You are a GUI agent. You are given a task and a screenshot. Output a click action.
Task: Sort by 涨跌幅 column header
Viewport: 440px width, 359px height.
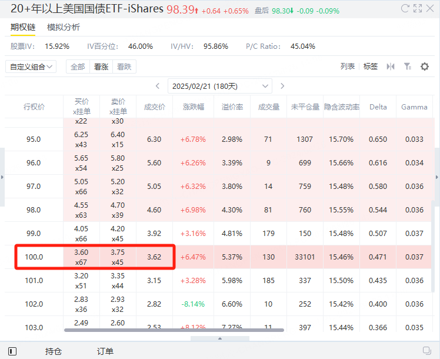click(194, 107)
